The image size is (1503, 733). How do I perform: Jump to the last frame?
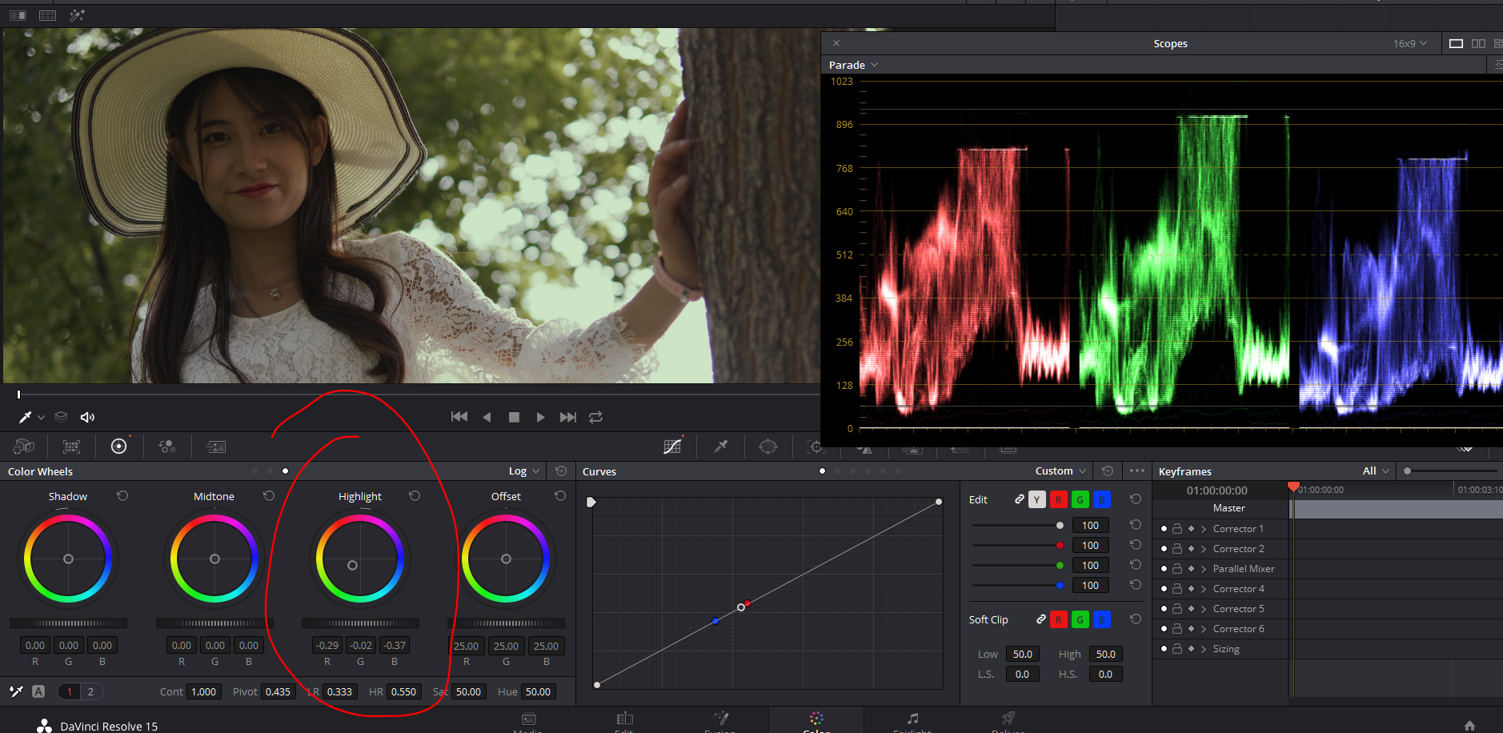coord(568,417)
